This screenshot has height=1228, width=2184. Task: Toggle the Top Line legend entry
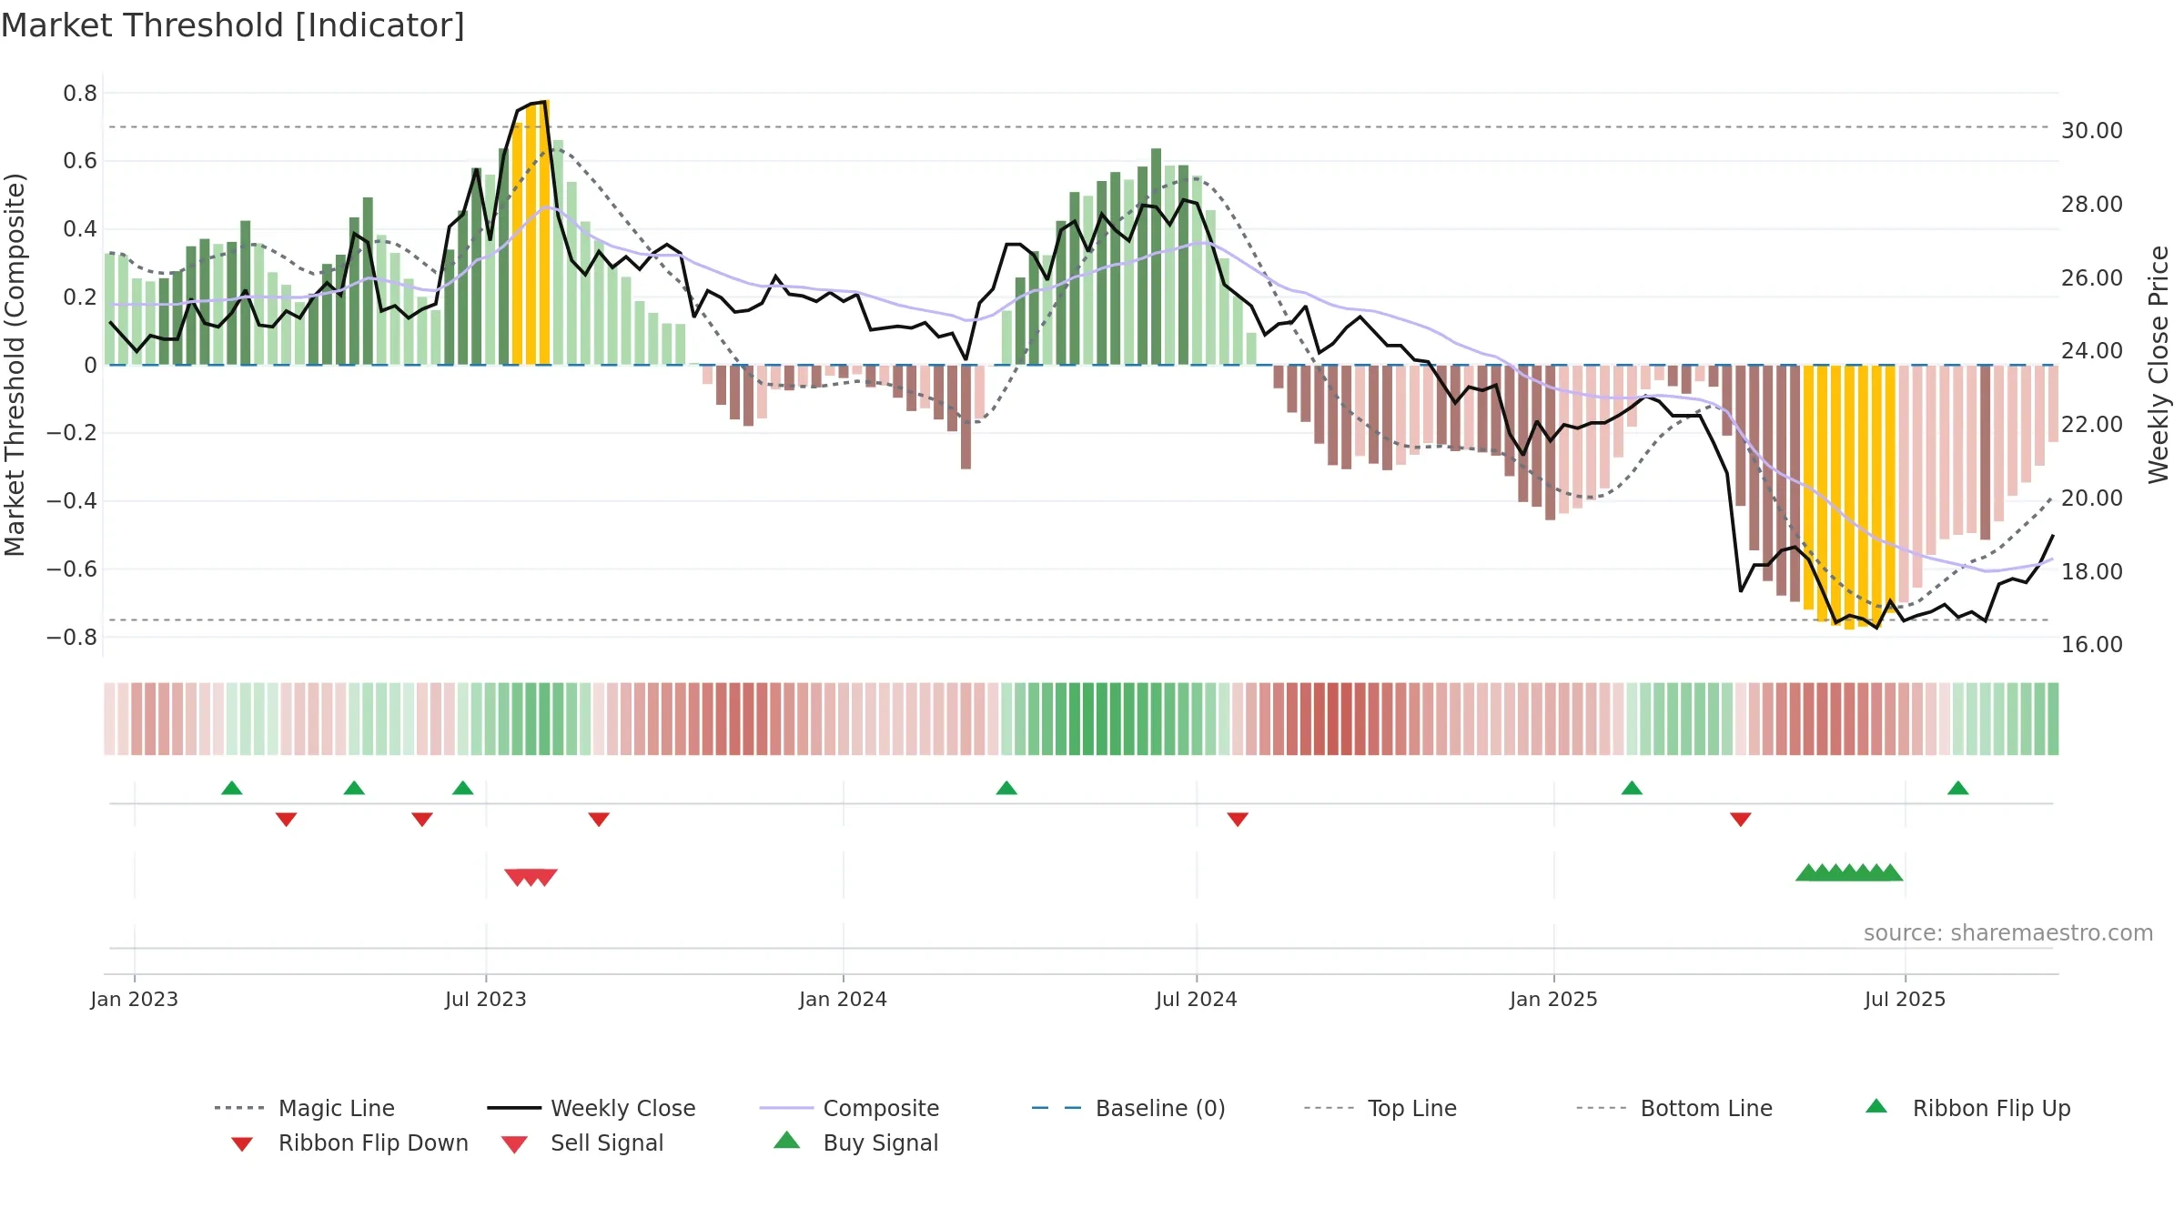click(1380, 1108)
